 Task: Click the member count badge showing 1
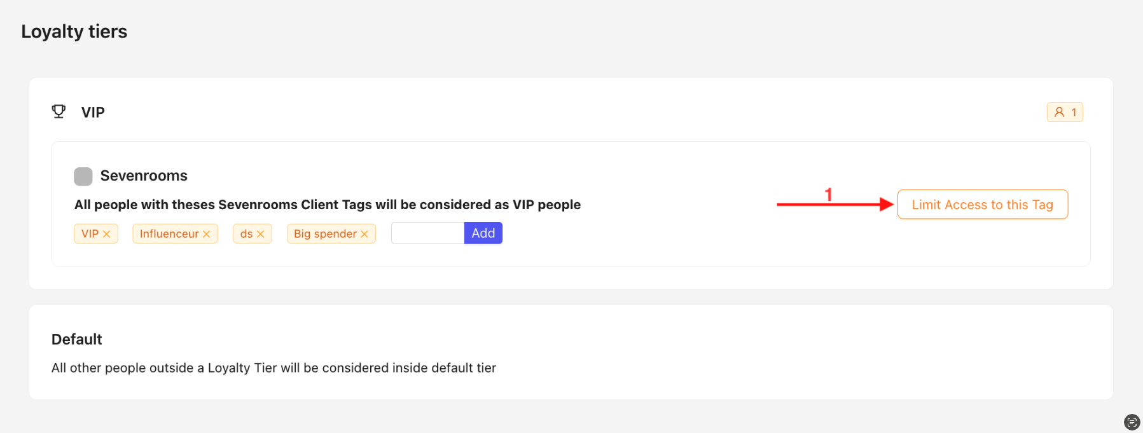pyautogui.click(x=1064, y=113)
